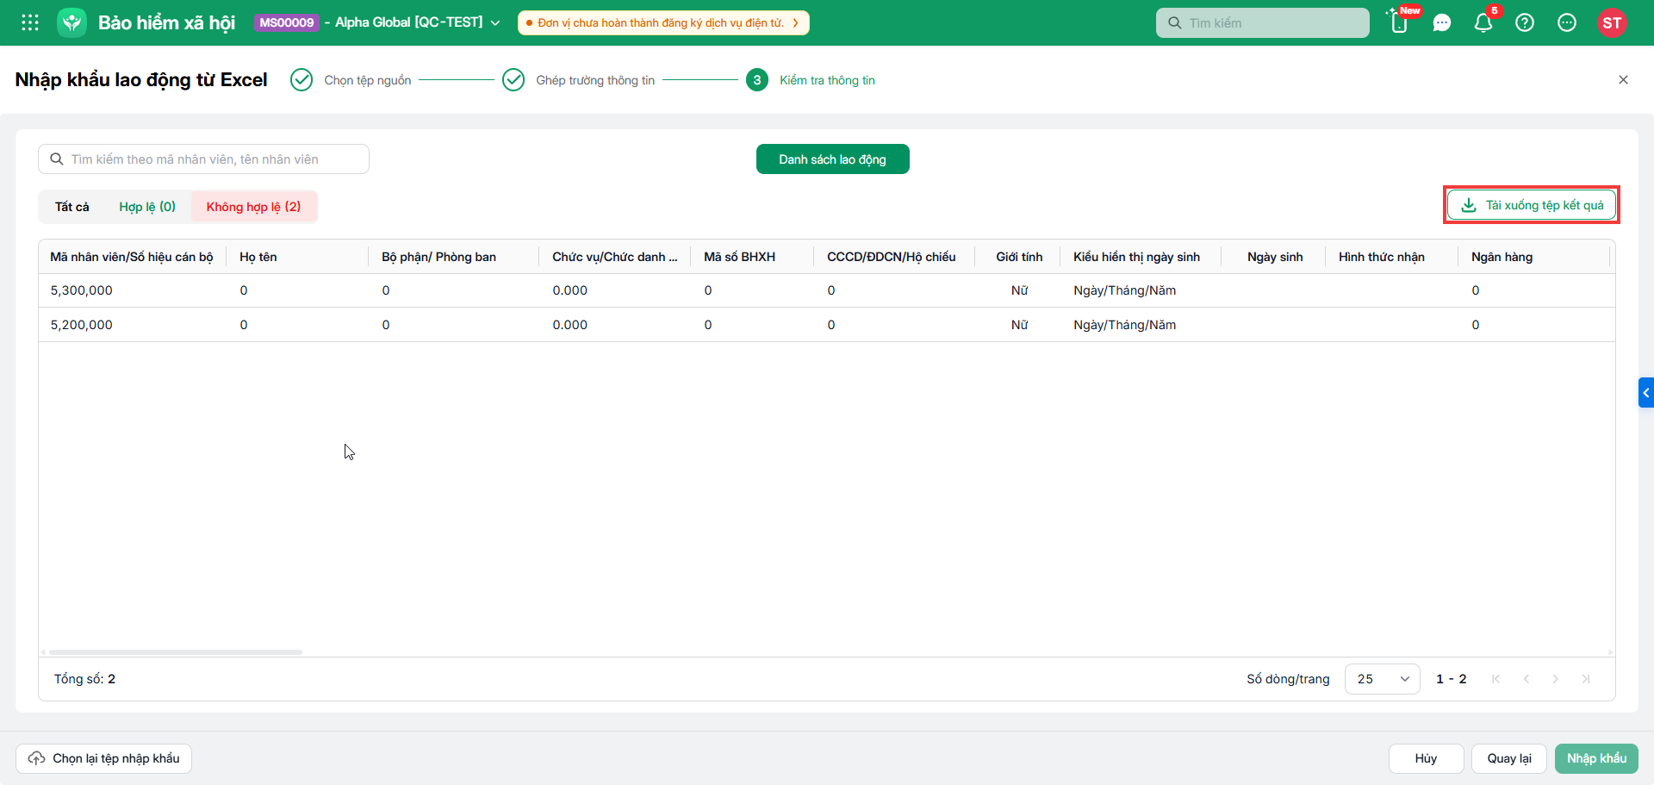Viewport: 1654px width, 785px height.
Task: Click step 3 Kiểm tra thông tin indicator
Action: [757, 80]
